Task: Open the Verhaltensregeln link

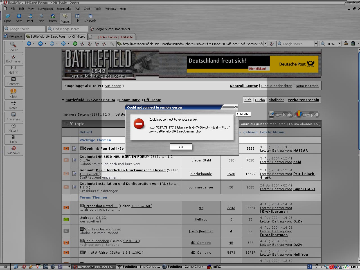Action: coord(303,100)
